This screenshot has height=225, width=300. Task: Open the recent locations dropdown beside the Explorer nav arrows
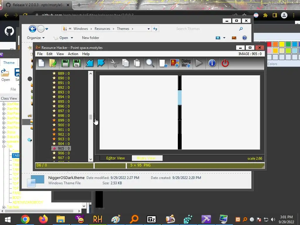click(47, 29)
